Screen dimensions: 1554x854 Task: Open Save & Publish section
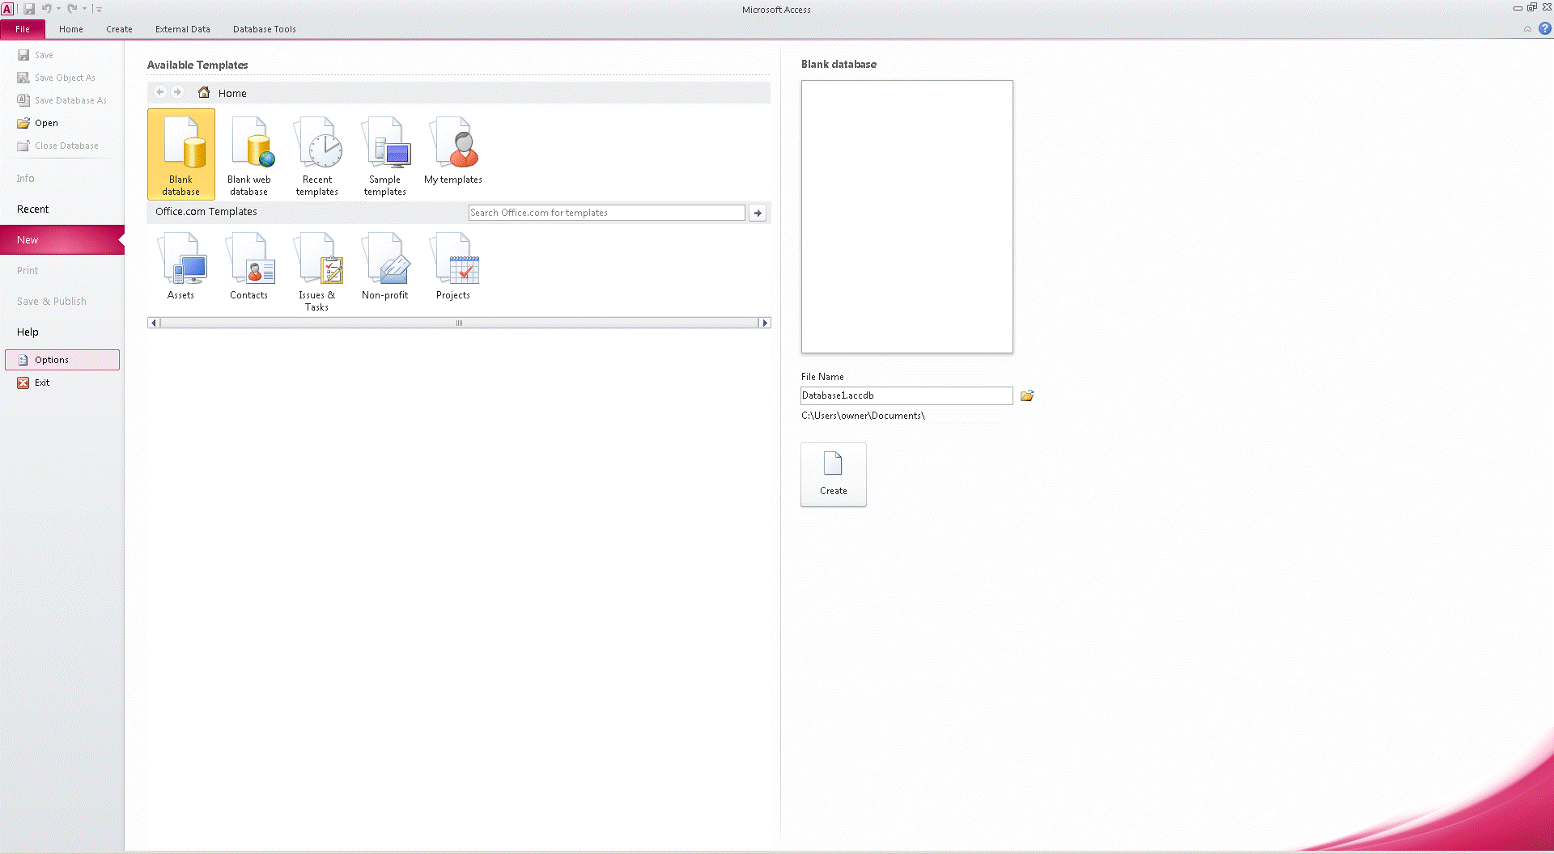[x=62, y=301]
